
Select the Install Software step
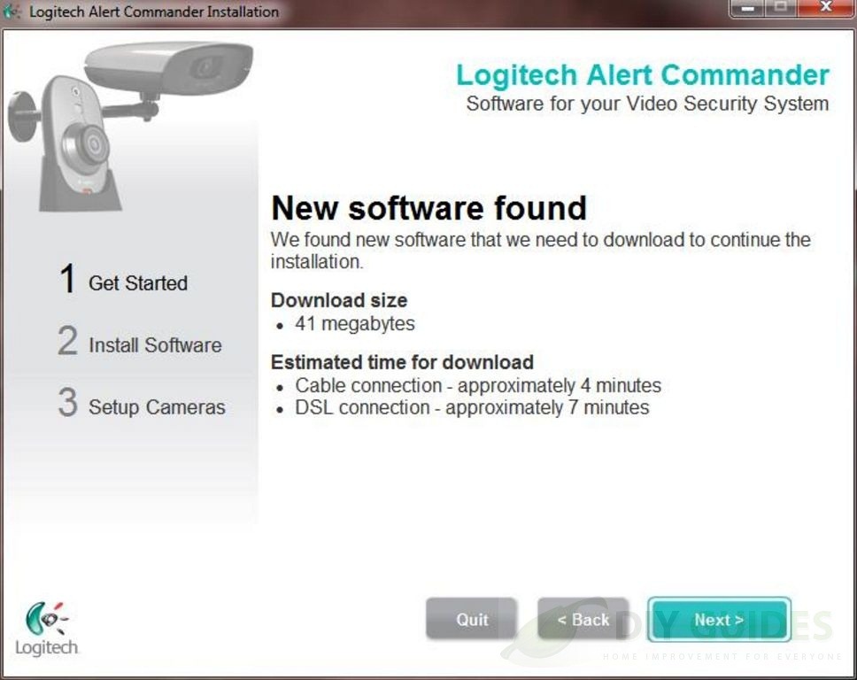click(155, 345)
